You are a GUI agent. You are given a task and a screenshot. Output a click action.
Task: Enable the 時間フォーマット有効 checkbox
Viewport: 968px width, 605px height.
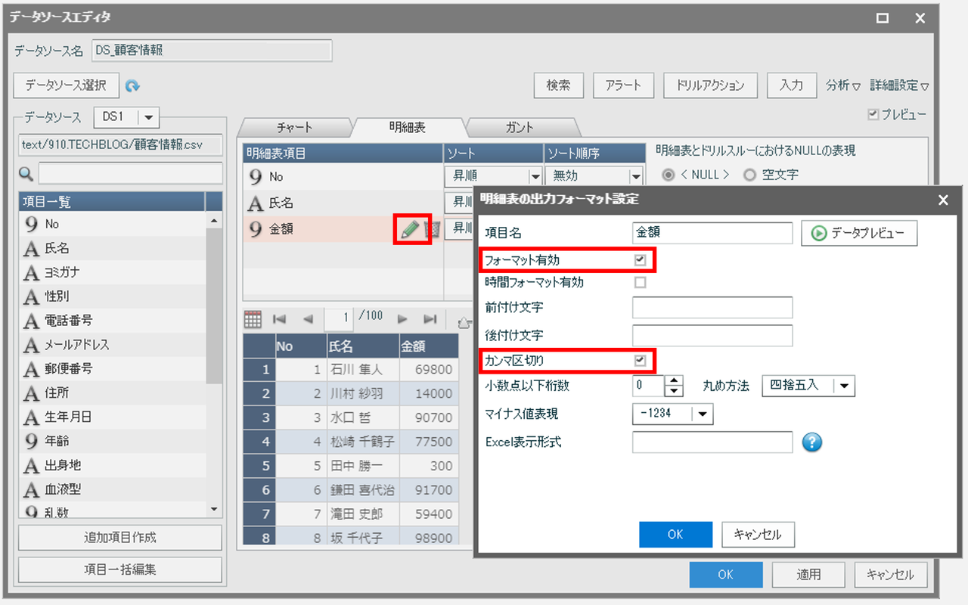[x=640, y=283]
